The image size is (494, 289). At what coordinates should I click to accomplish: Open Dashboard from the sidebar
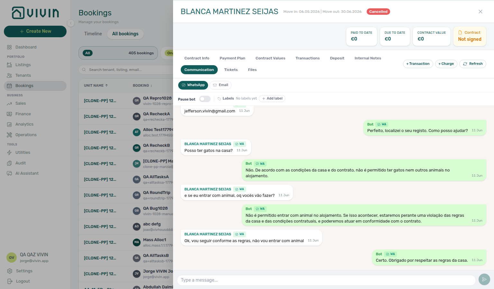pos(35,47)
